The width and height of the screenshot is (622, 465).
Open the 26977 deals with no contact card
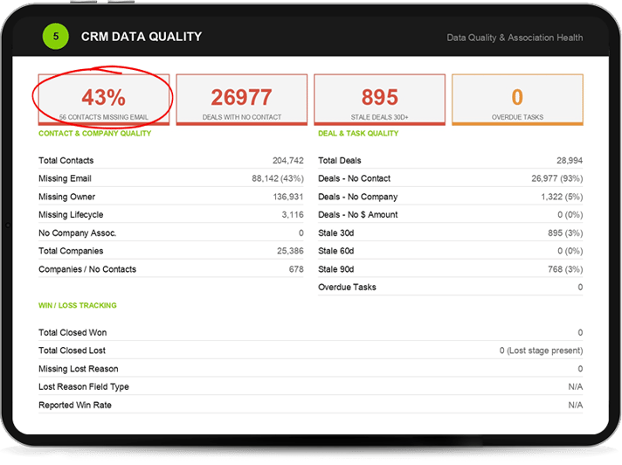(x=242, y=100)
